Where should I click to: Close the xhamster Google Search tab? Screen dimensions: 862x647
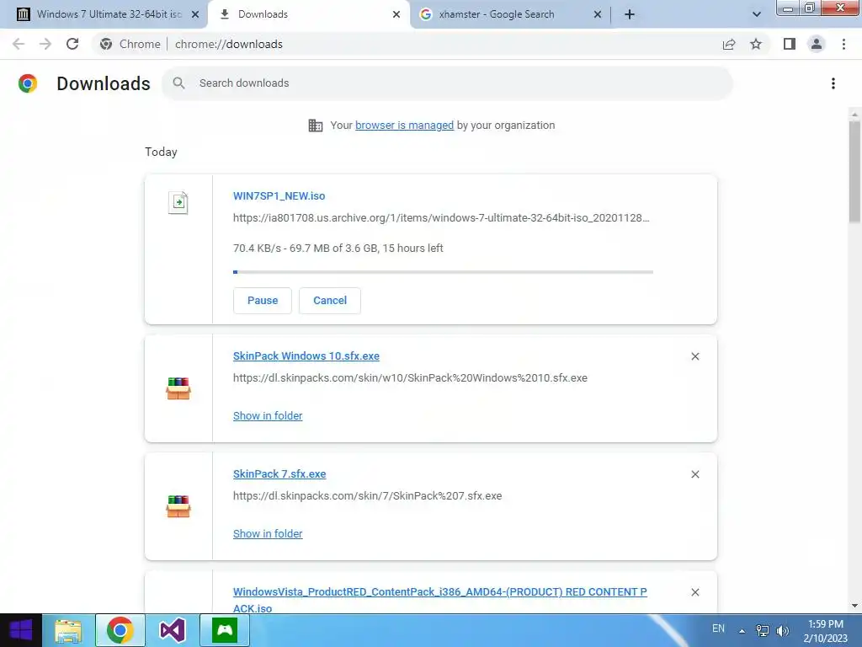598,14
